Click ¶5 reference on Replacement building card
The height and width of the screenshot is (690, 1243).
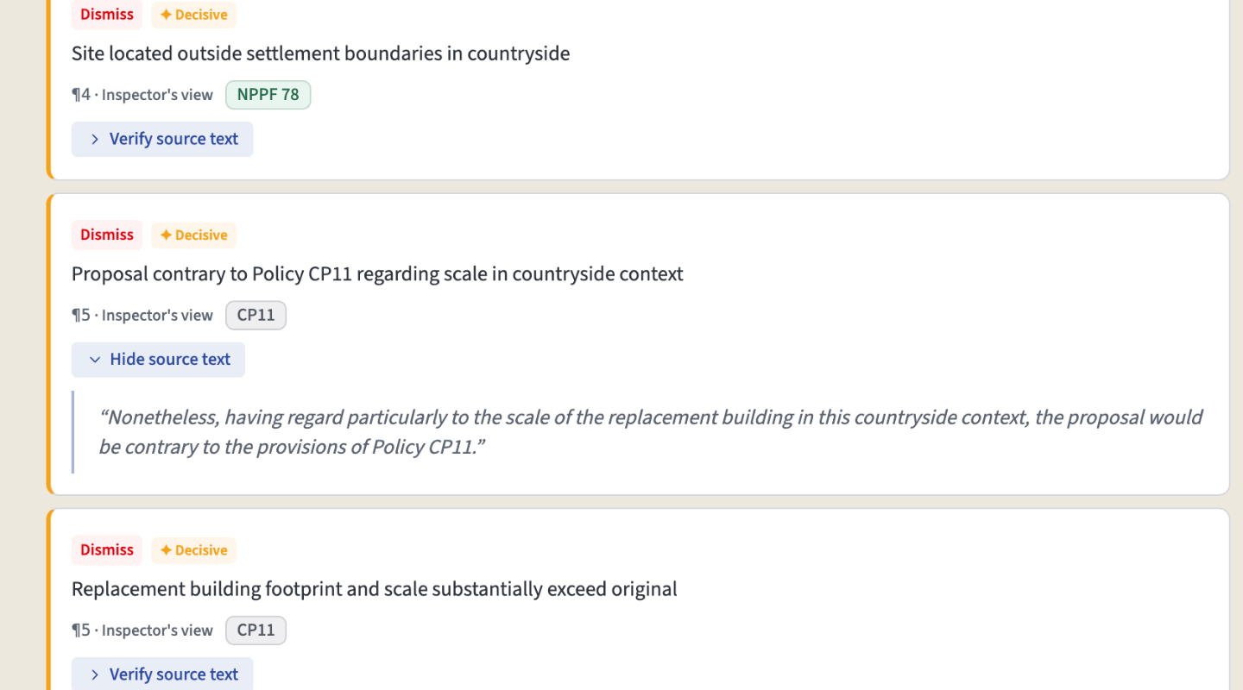(x=81, y=630)
